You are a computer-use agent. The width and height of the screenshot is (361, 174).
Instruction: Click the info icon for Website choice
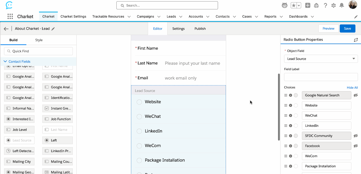tap(291, 105)
